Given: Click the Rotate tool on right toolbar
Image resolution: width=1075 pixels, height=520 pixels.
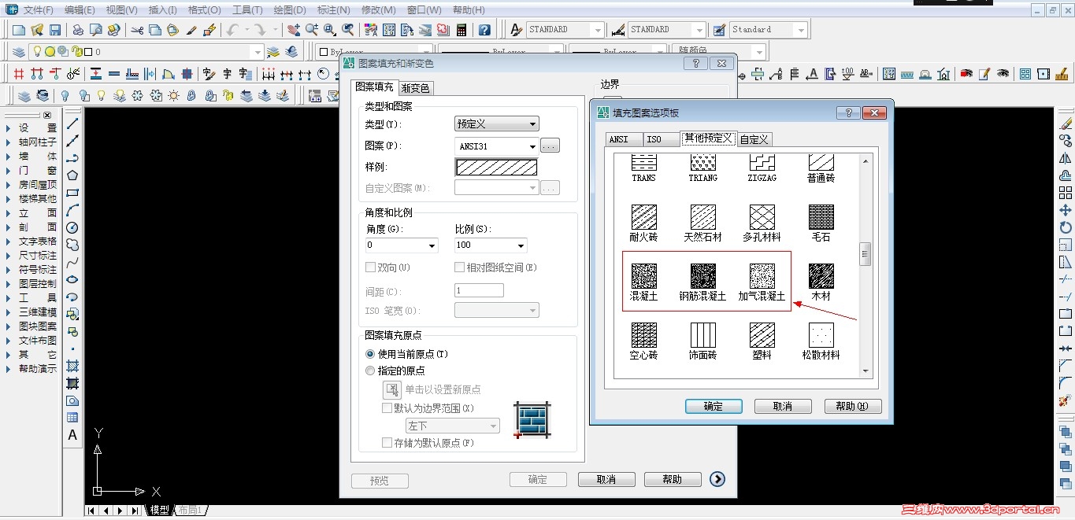Looking at the screenshot, I should click(x=1066, y=227).
